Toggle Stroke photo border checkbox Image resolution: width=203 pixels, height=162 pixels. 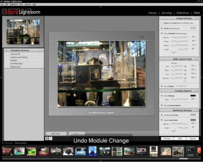162,28
